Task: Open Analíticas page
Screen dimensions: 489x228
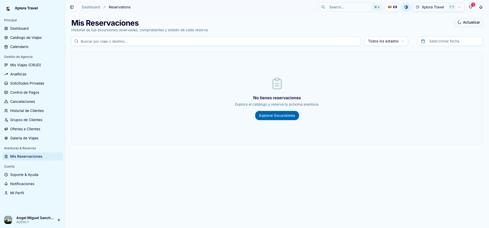Action: [x=32, y=74]
